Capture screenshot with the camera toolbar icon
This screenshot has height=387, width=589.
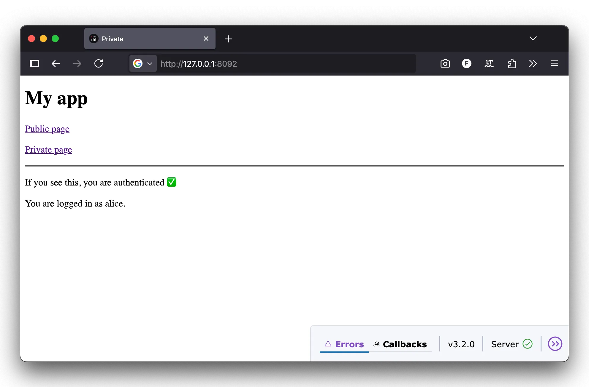[x=445, y=63]
